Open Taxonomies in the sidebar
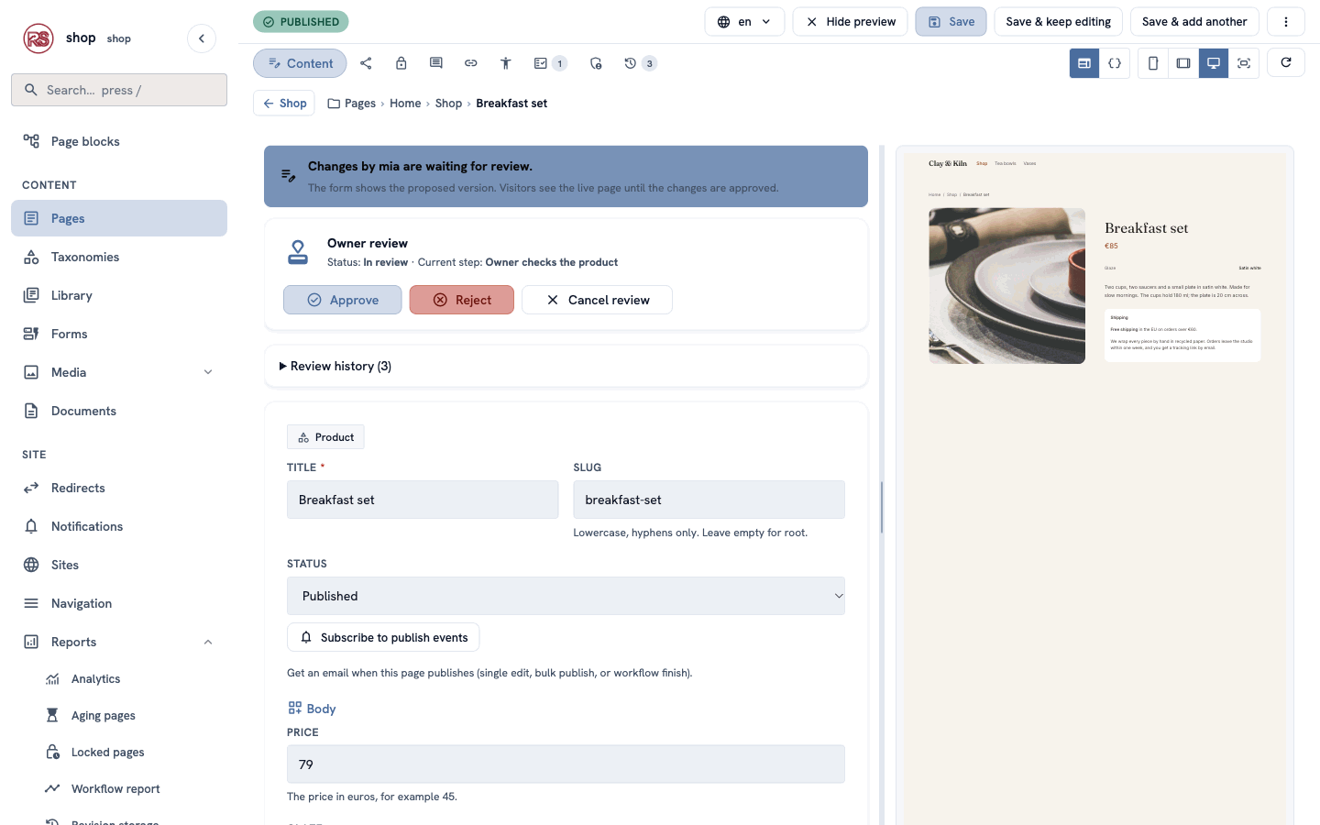The width and height of the screenshot is (1320, 825). 119,257
